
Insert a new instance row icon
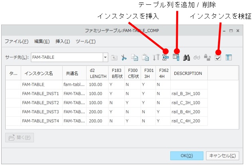coord(165,57)
